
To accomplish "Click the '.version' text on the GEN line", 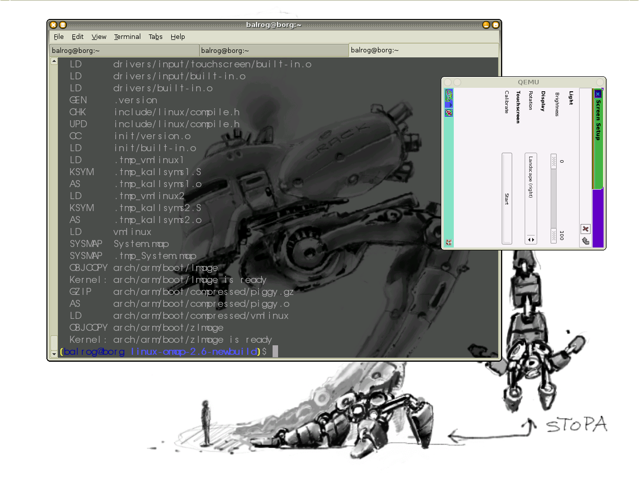I will (136, 100).
